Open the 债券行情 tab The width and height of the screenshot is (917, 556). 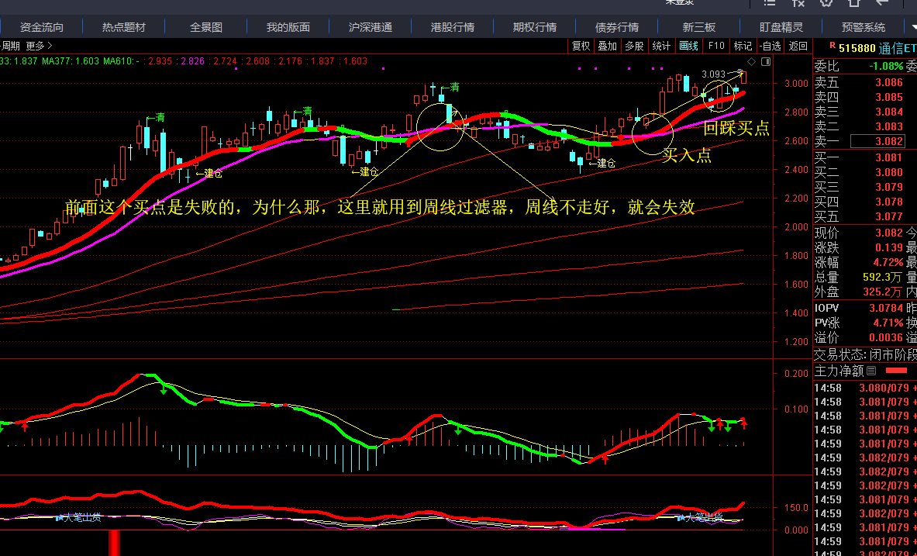(x=617, y=27)
